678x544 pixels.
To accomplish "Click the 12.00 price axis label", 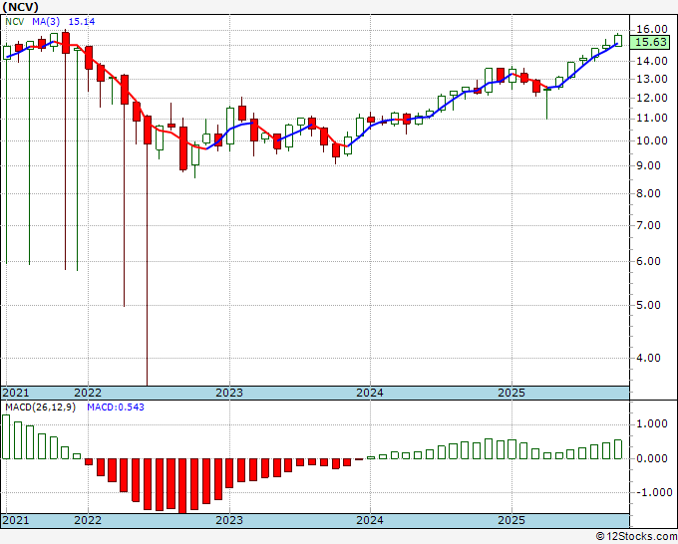I will coord(652,98).
